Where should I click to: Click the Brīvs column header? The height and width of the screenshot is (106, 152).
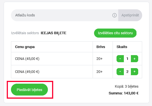point(100,47)
